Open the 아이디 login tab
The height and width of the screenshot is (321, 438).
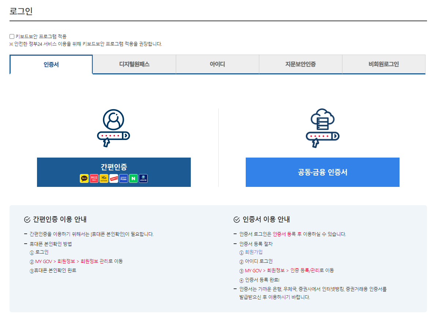click(217, 64)
